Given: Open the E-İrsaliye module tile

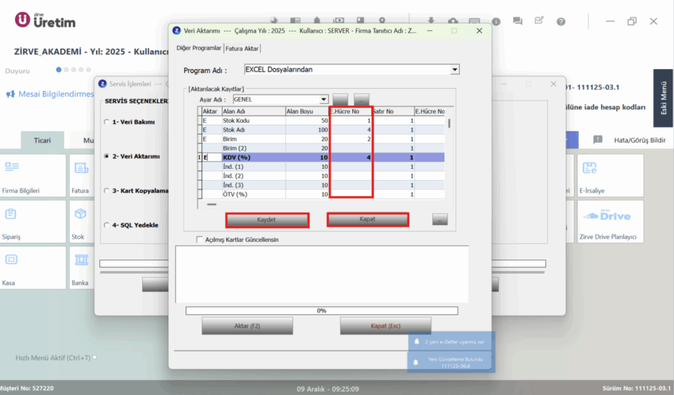Looking at the screenshot, I should pyautogui.click(x=610, y=175).
